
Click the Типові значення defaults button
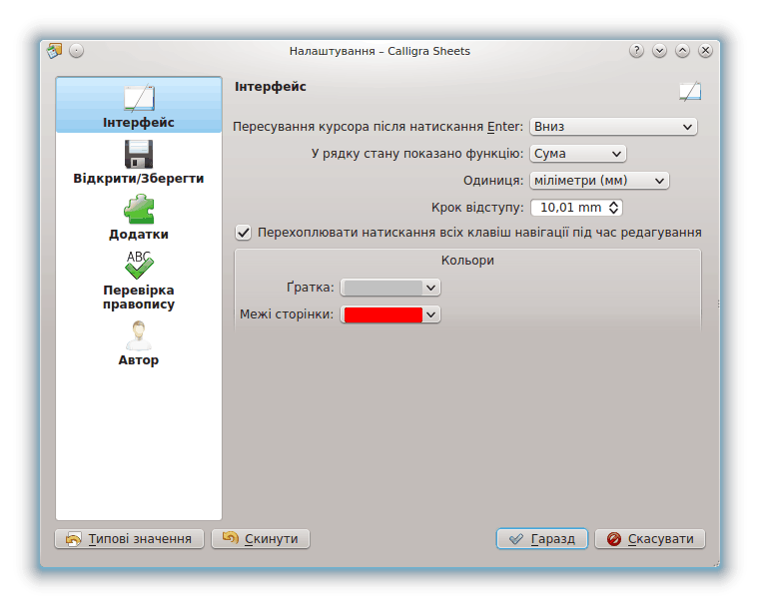tap(129, 539)
